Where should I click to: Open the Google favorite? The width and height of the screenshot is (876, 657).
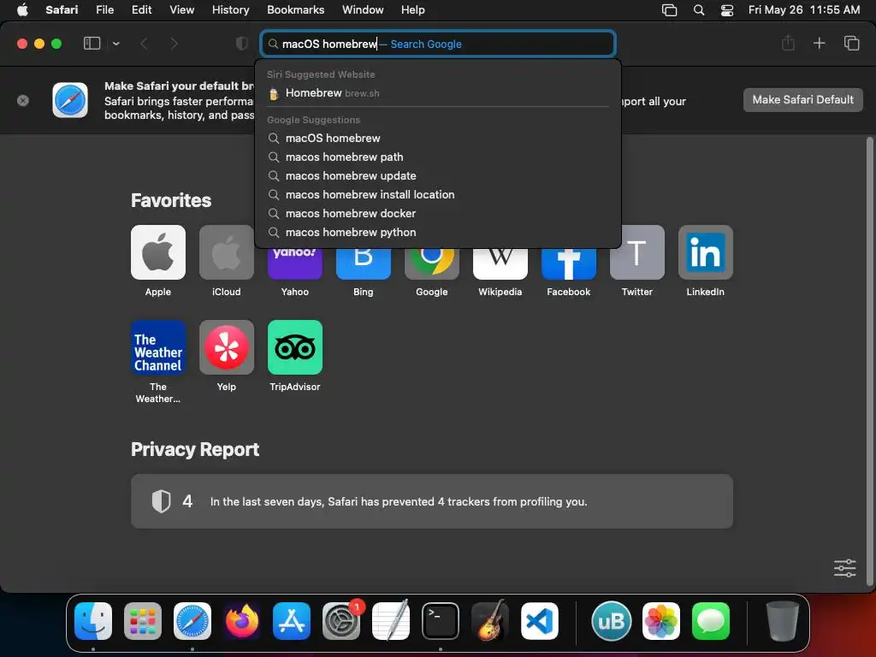click(432, 263)
